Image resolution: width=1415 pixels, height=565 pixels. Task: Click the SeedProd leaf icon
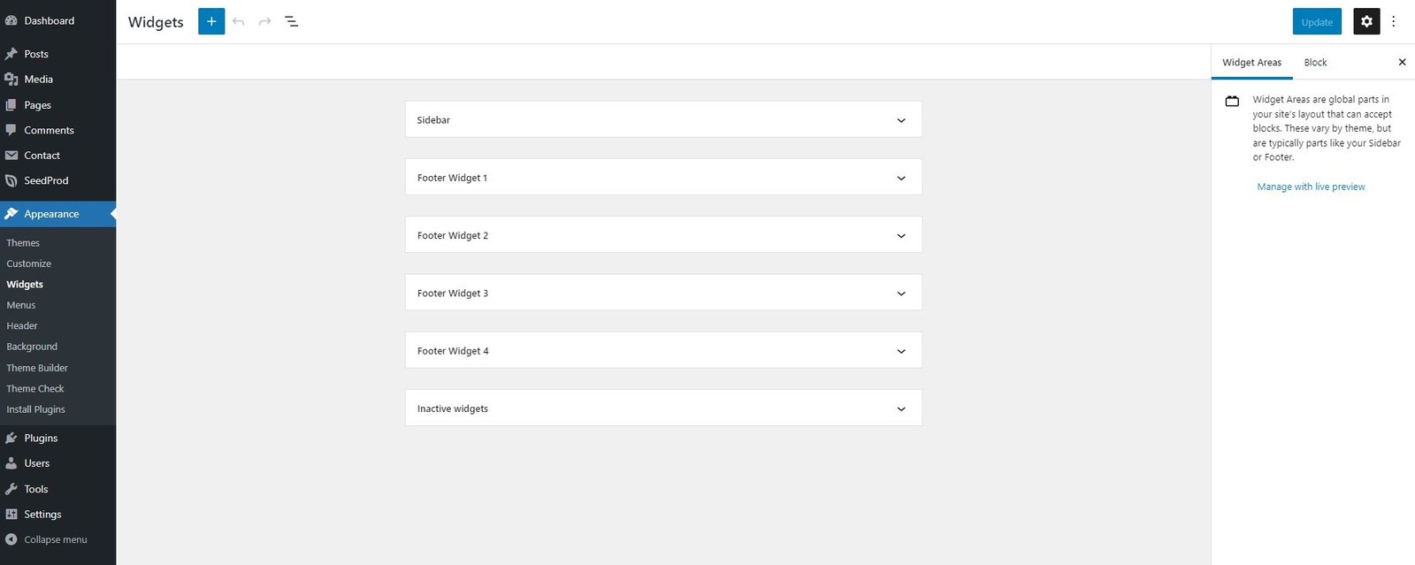[11, 180]
